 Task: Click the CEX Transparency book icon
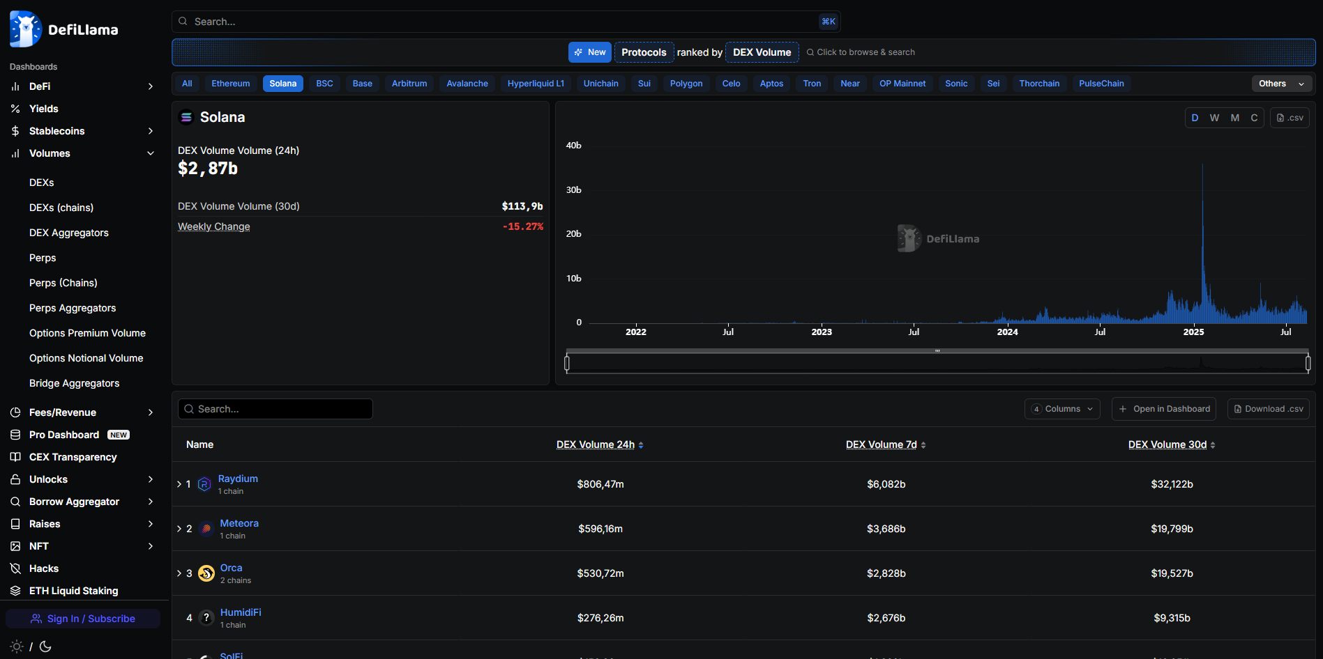click(x=15, y=457)
